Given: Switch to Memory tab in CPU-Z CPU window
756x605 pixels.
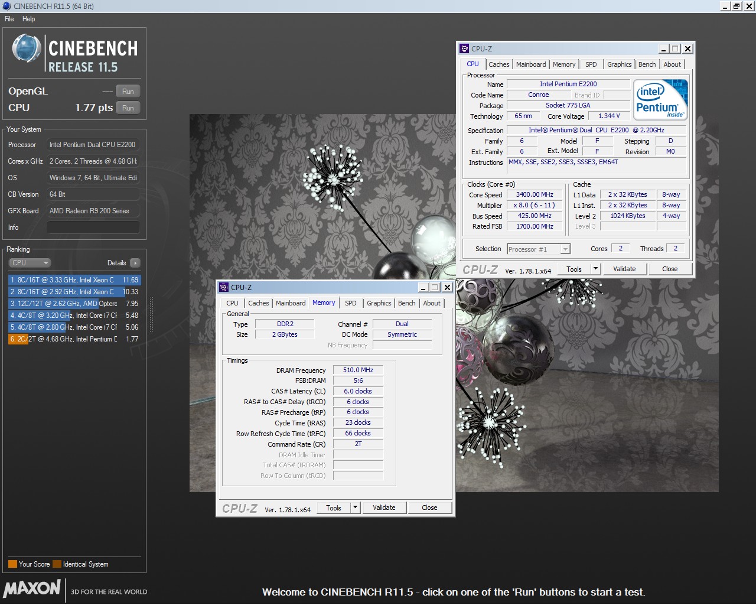Looking at the screenshot, I should click(564, 64).
